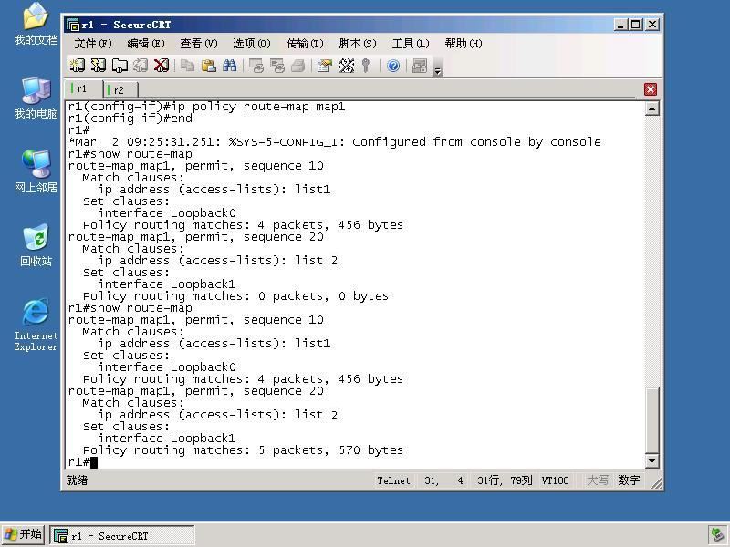
Task: Click the greyed-out Reconnect icon
Action: pos(141,66)
